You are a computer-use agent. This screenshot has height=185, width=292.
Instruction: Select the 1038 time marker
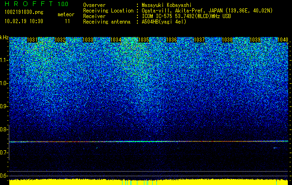pyautogui.click(x=227, y=40)
